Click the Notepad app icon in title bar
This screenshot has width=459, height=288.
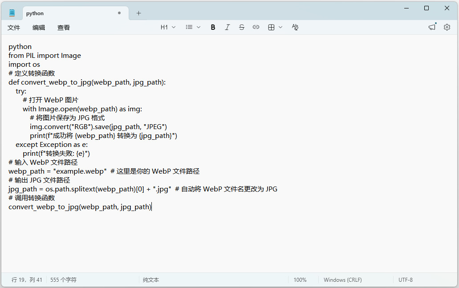12,13
